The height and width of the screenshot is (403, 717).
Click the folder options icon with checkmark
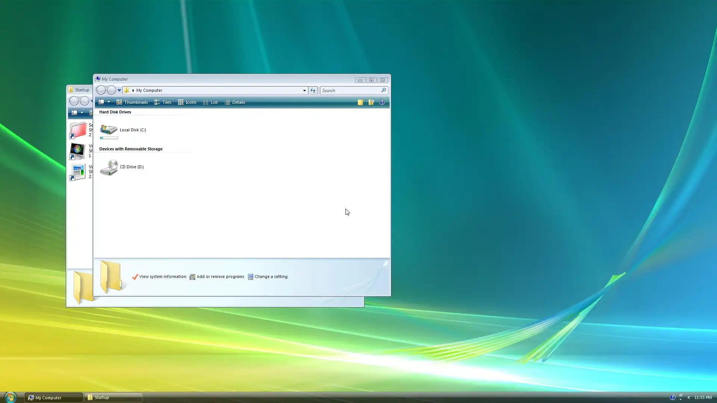point(371,102)
